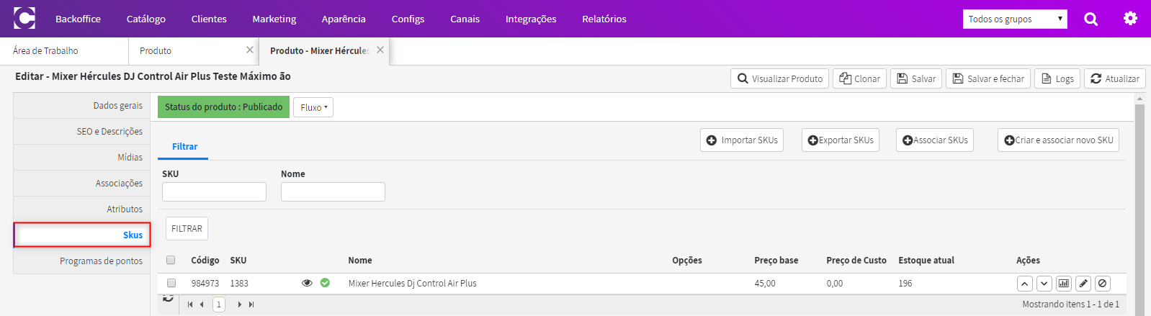Click Associar SKUs button
This screenshot has width=1151, height=316.
pyautogui.click(x=935, y=140)
